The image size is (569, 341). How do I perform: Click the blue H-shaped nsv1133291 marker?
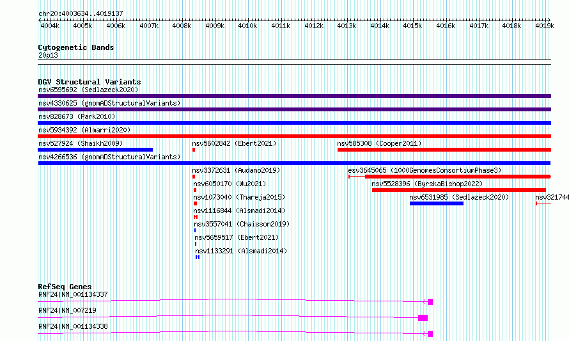198,257
